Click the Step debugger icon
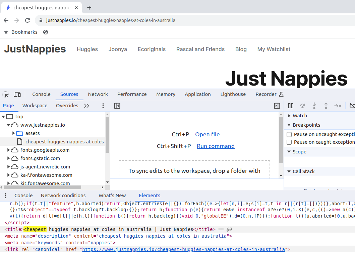Image resolution: width=355 pixels, height=254 pixels. pyautogui.click(x=338, y=106)
